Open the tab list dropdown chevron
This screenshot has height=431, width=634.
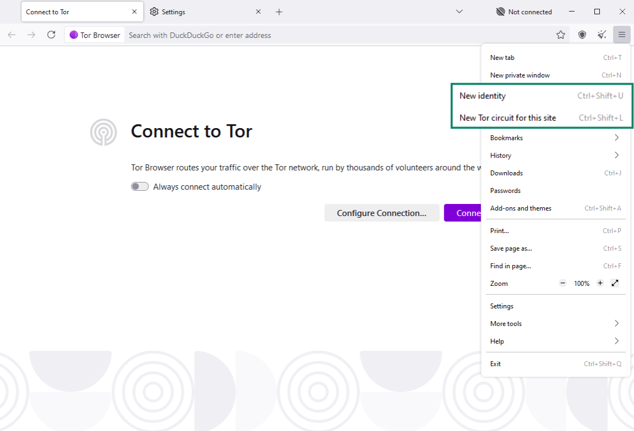459,12
